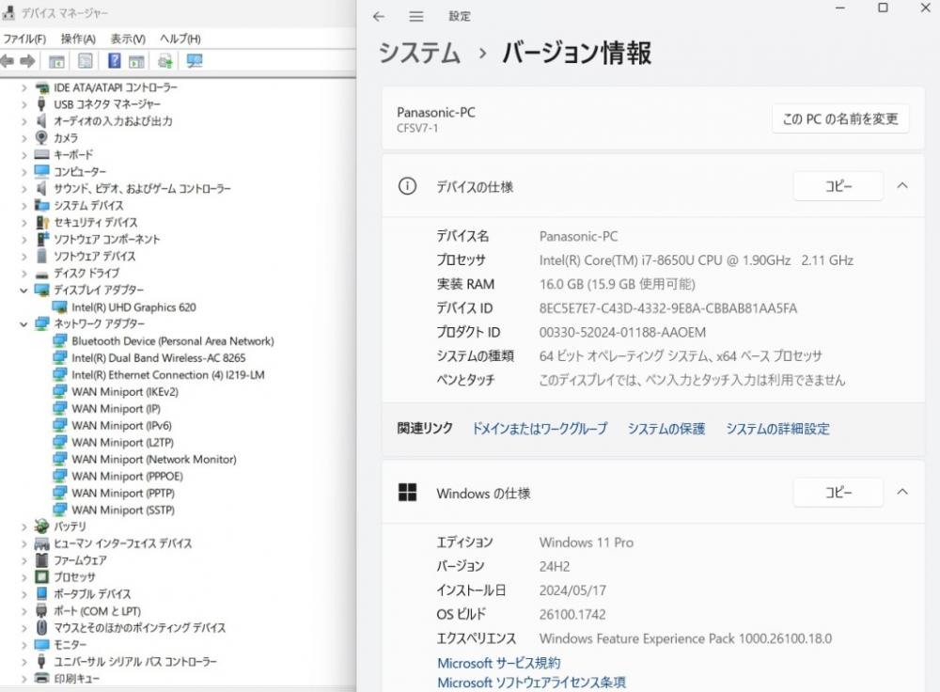Click コピー button for デバイスの仕様
The image size is (940, 692).
[838, 186]
